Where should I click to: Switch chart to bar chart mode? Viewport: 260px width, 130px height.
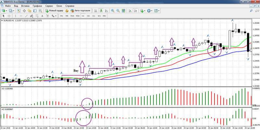(x=96, y=11)
